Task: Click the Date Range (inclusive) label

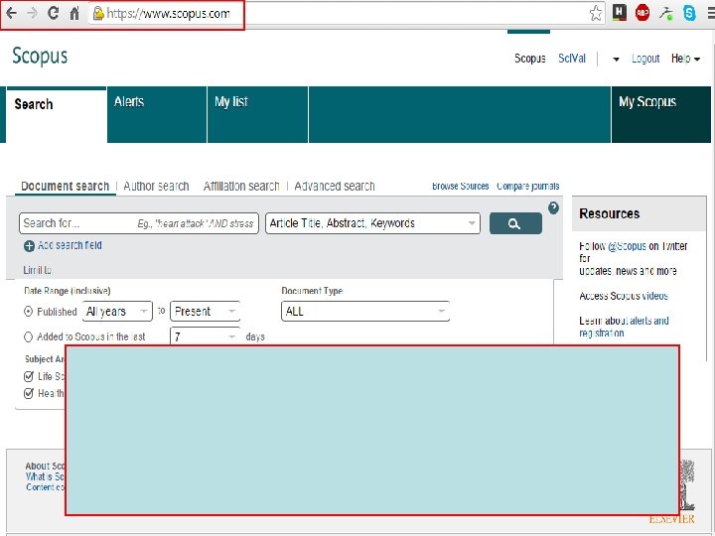Action: point(68,291)
